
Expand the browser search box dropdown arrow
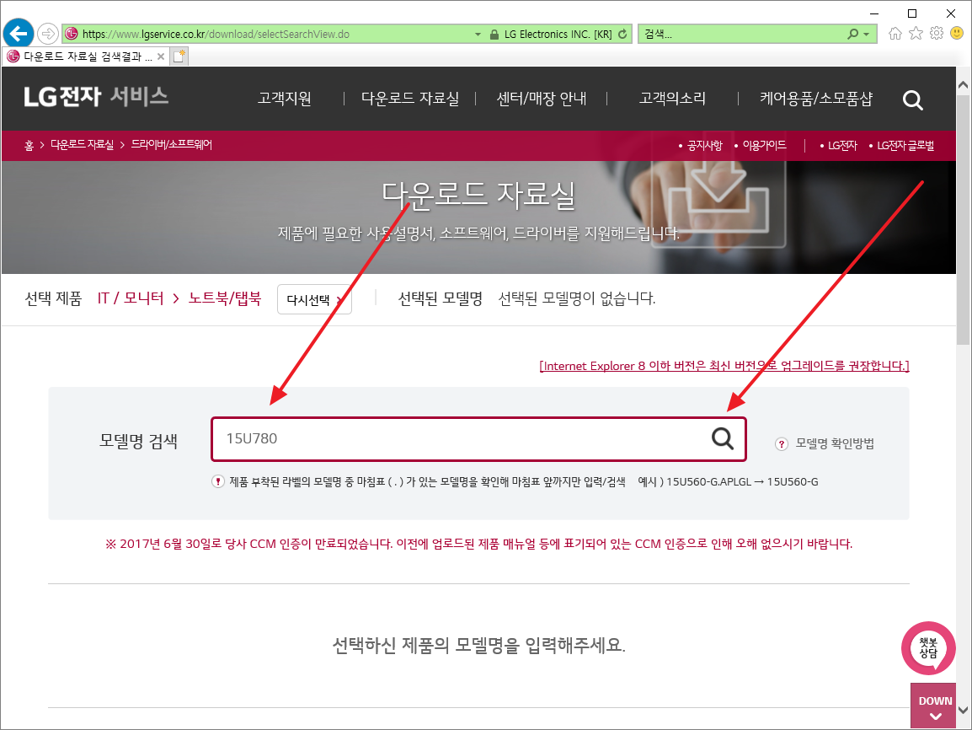(867, 35)
